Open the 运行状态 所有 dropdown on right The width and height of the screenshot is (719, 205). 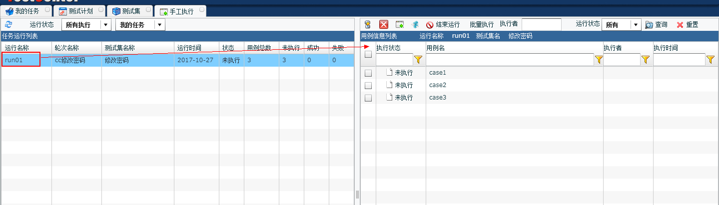(x=636, y=25)
